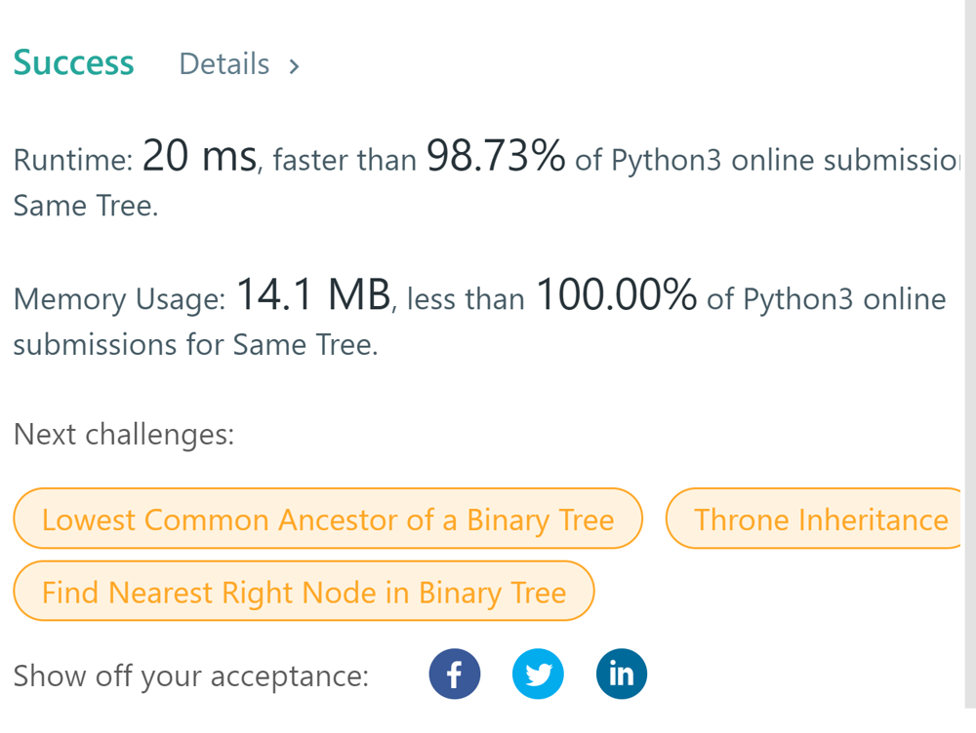The height and width of the screenshot is (733, 976).
Task: Click the "Next challenges:" label
Action: click(124, 434)
